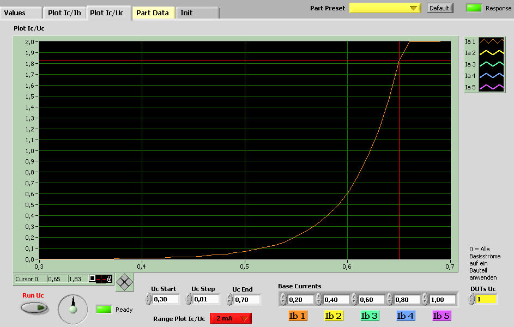Open the Part Data tab
The image size is (514, 327).
153,13
